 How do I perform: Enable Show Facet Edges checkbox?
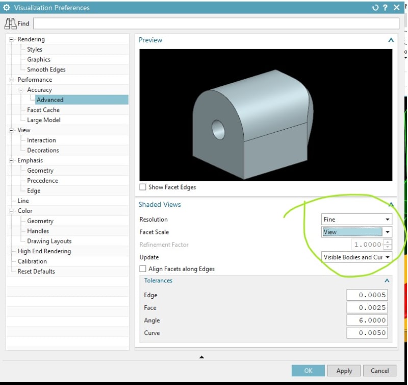143,187
